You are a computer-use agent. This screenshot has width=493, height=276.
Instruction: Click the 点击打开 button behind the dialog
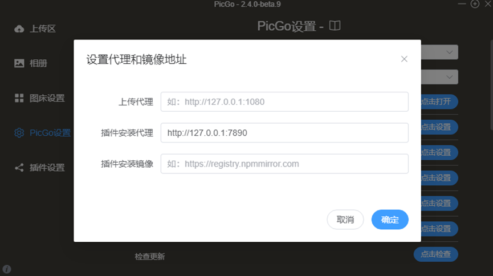pyautogui.click(x=439, y=102)
